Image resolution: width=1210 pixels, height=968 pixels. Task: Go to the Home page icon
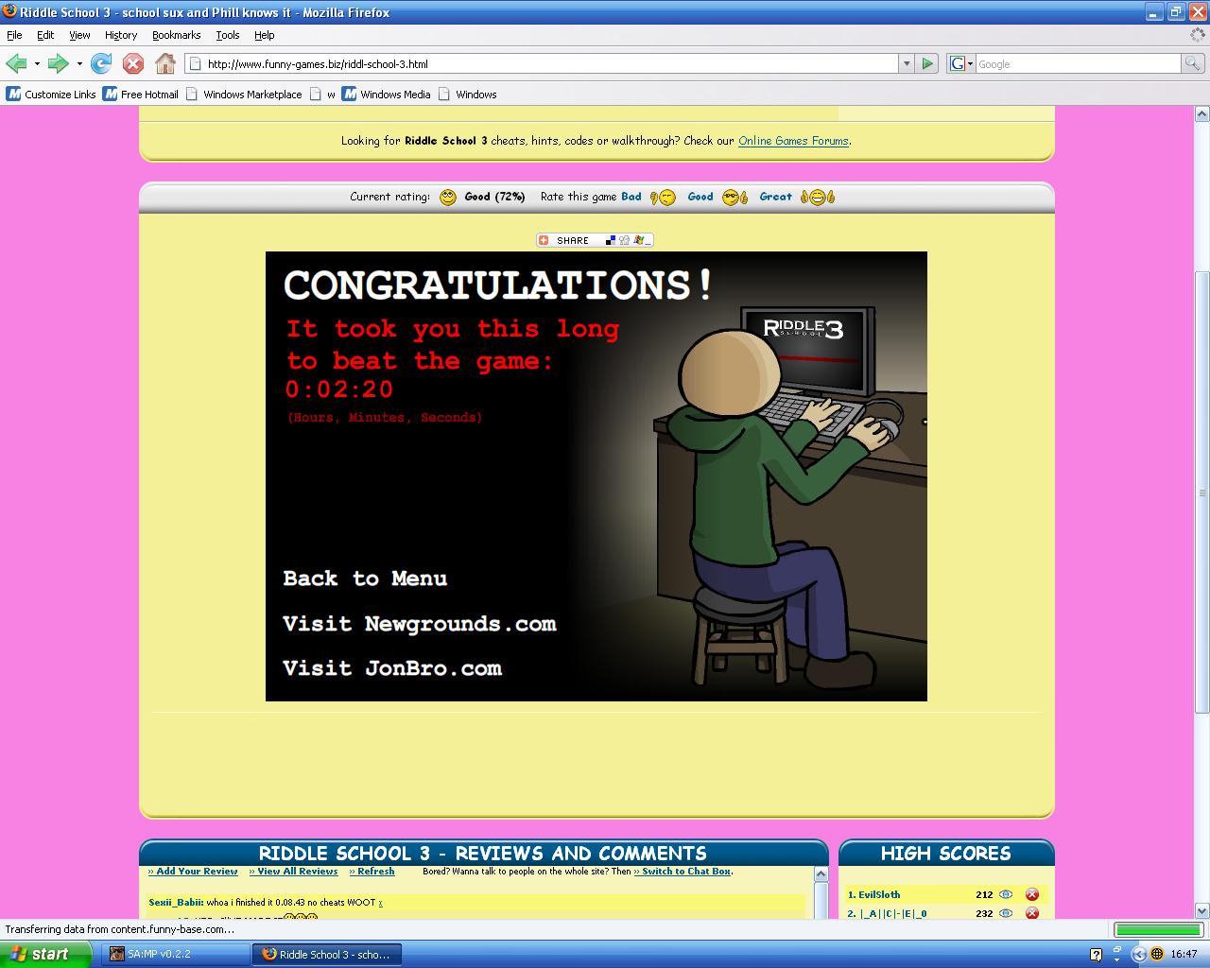tap(165, 63)
